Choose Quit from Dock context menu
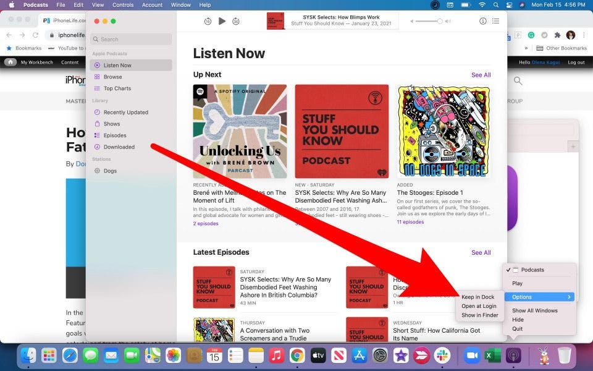This screenshot has width=593, height=371. (x=518, y=329)
